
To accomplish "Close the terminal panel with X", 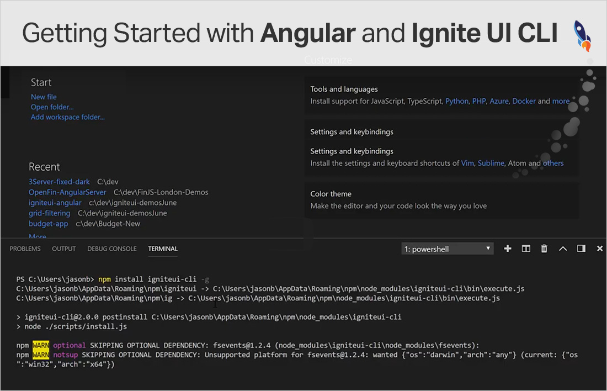I will tap(600, 249).
